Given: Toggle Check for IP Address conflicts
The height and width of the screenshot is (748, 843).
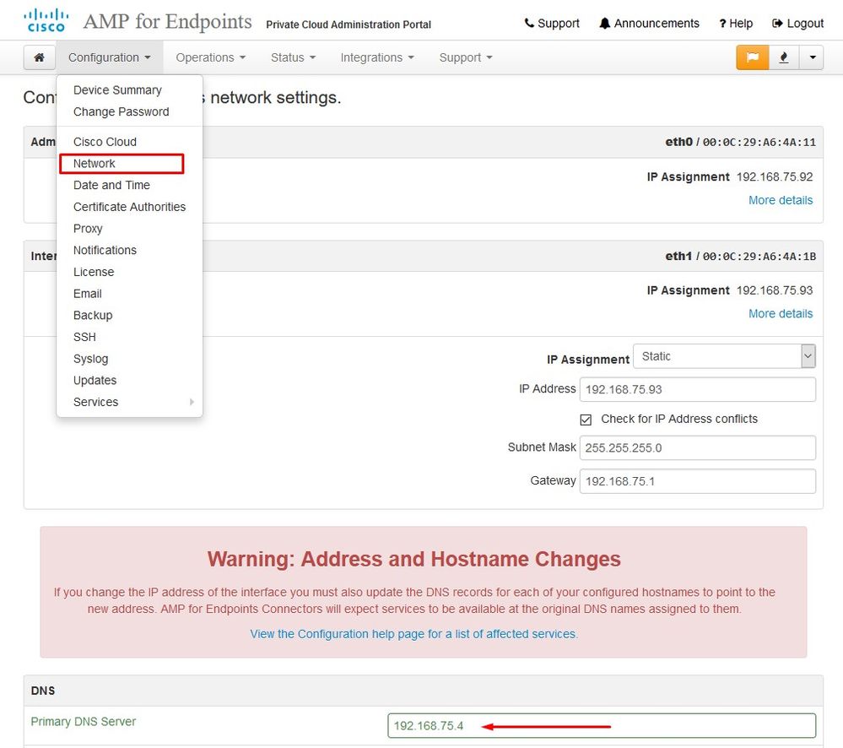Looking at the screenshot, I should (x=586, y=420).
